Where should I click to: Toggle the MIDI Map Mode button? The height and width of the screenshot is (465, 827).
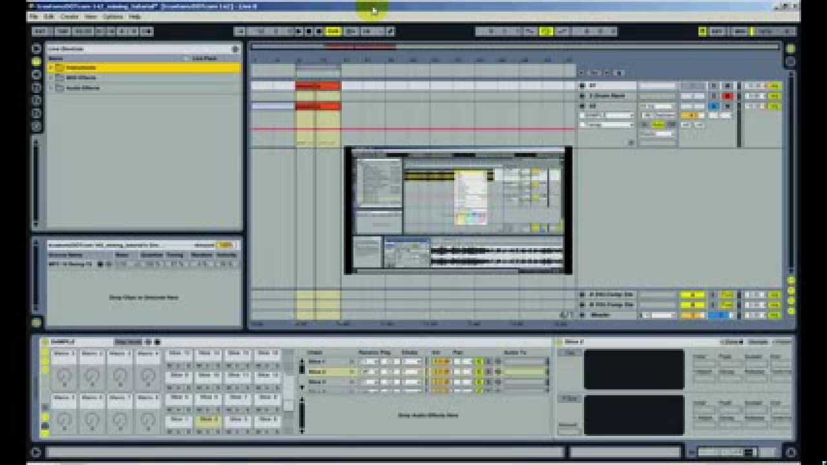click(740, 31)
